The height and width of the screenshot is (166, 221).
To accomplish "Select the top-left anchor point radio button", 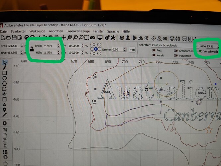I will (x=92, y=44).
